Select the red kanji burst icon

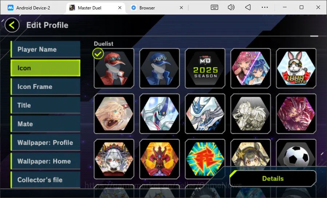pyautogui.click(x=205, y=159)
